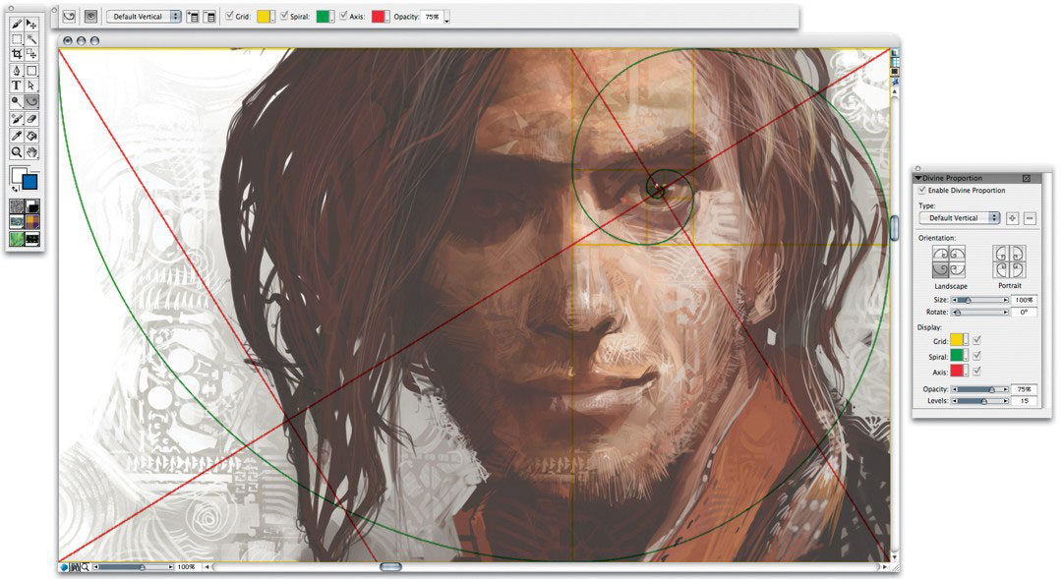Toggle Spiral display checkbox in Divine Proportion panel
The width and height of the screenshot is (1062, 579).
[x=976, y=355]
